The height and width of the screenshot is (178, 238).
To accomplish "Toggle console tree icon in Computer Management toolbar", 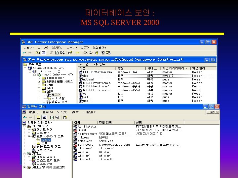I will (x=44, y=117).
